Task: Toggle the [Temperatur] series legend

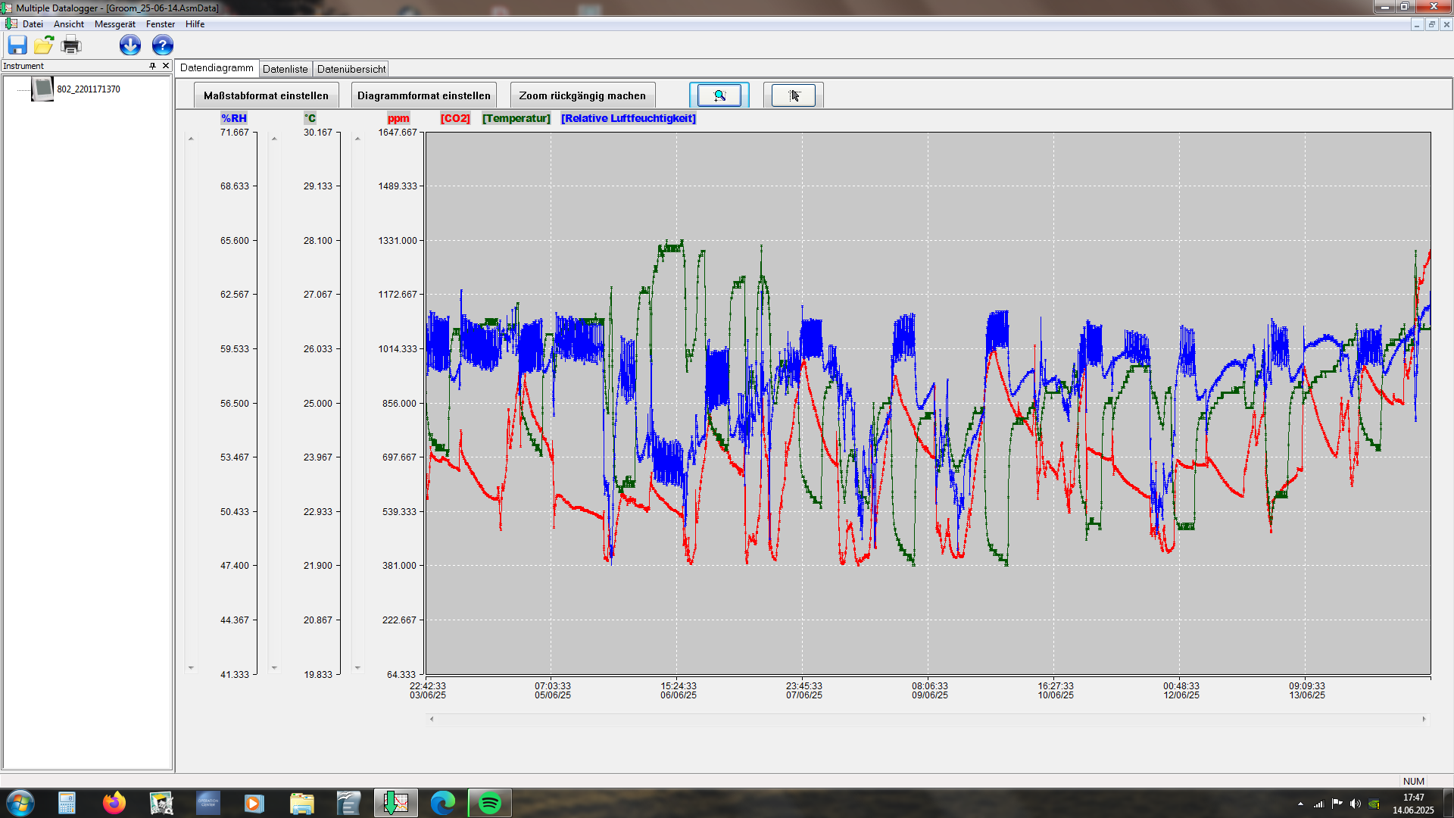Action: (516, 118)
